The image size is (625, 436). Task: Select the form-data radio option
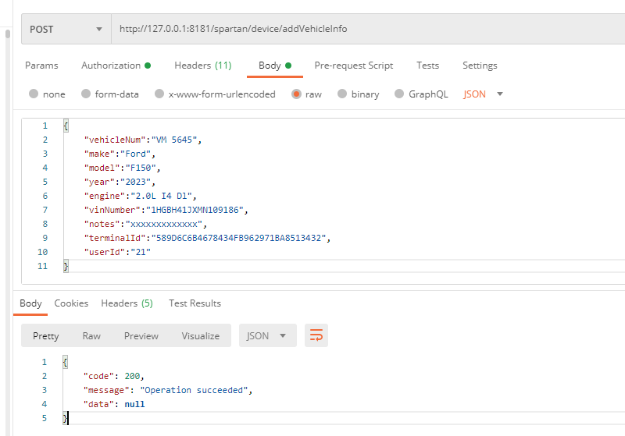(x=86, y=94)
